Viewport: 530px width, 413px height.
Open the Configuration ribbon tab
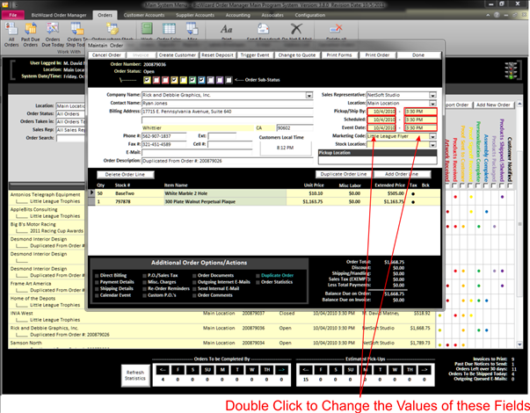[310, 15]
